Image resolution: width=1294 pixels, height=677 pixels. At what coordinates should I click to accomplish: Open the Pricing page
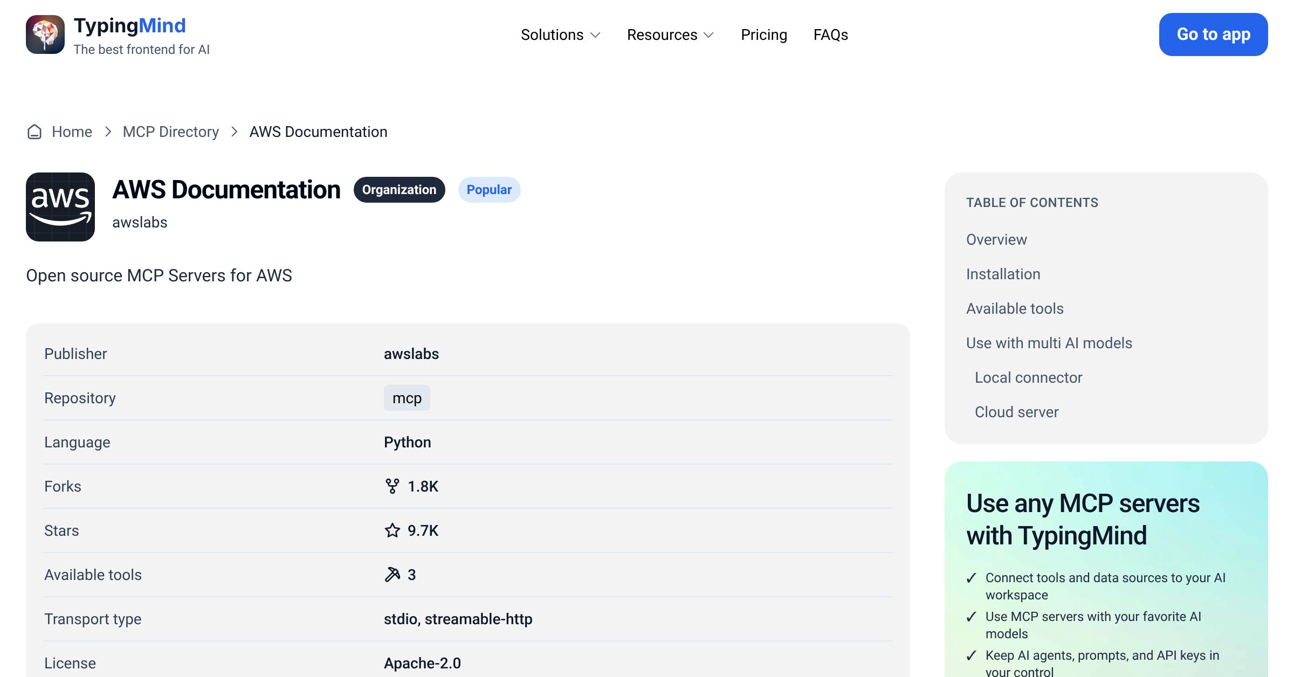(764, 35)
